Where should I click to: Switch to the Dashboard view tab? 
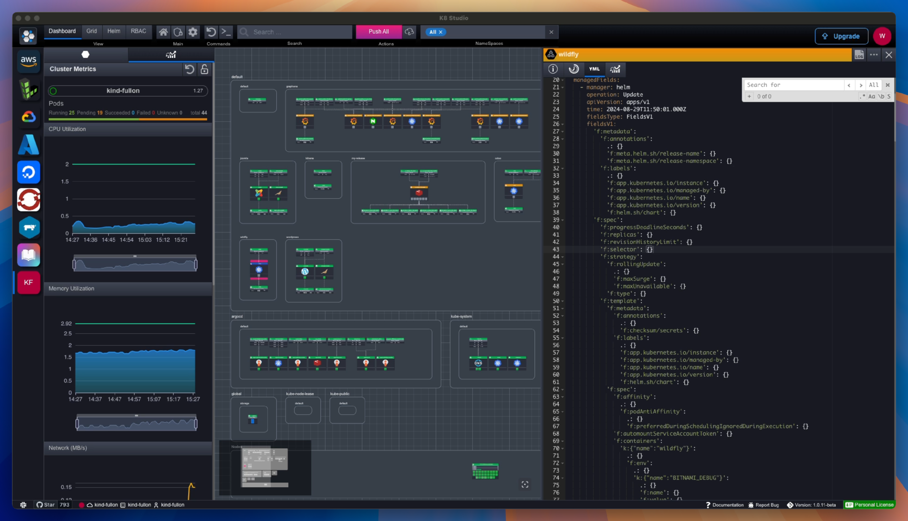point(62,31)
